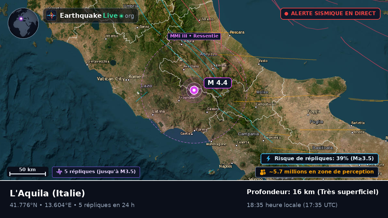Click the red live alert dot

click(286, 14)
